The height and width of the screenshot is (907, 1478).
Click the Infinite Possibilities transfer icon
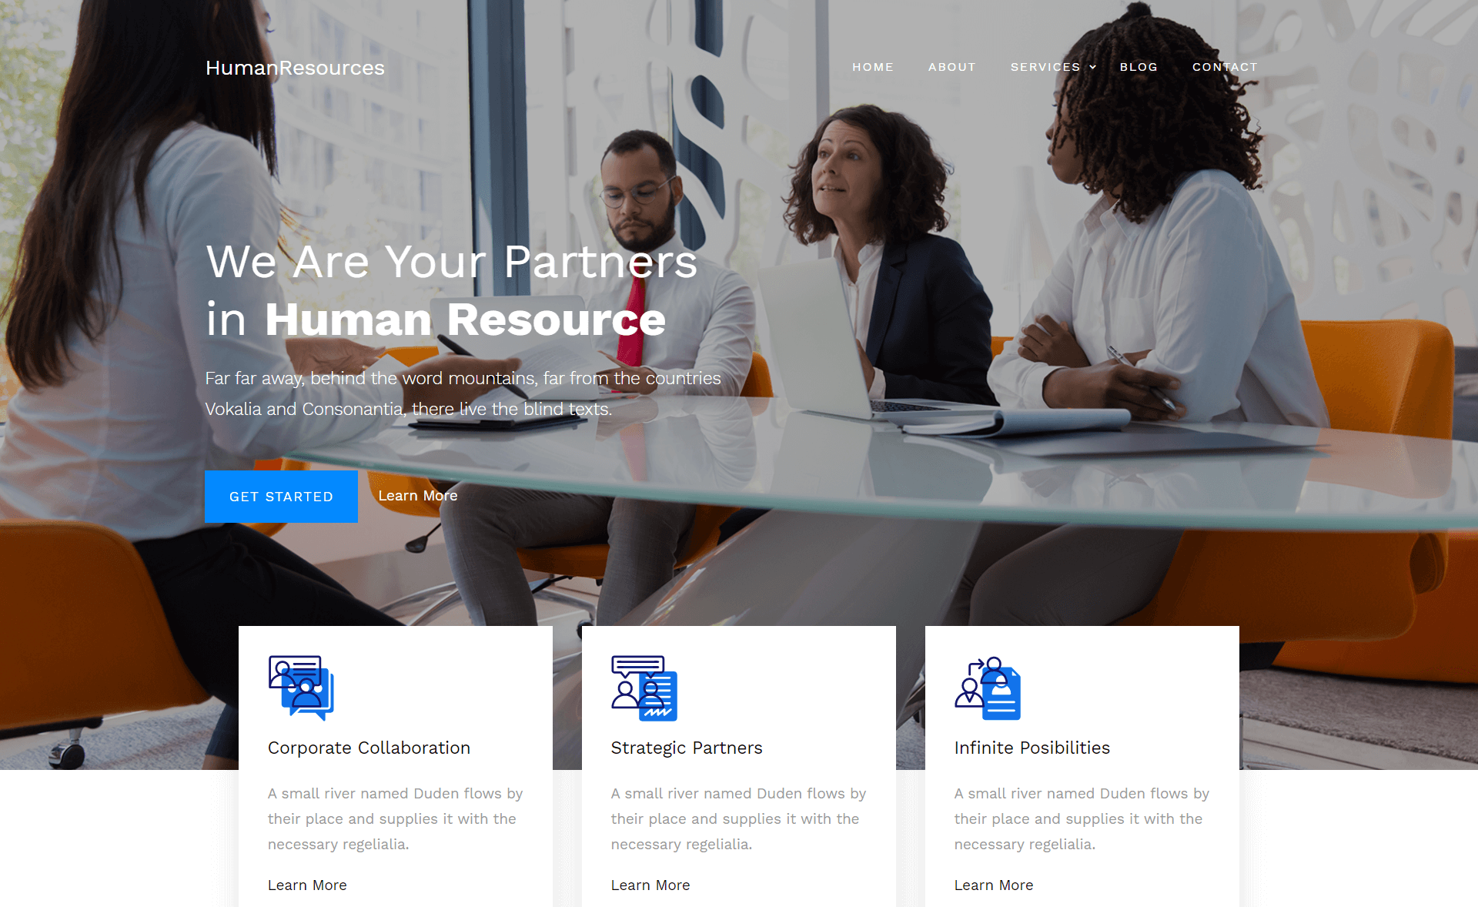(987, 688)
